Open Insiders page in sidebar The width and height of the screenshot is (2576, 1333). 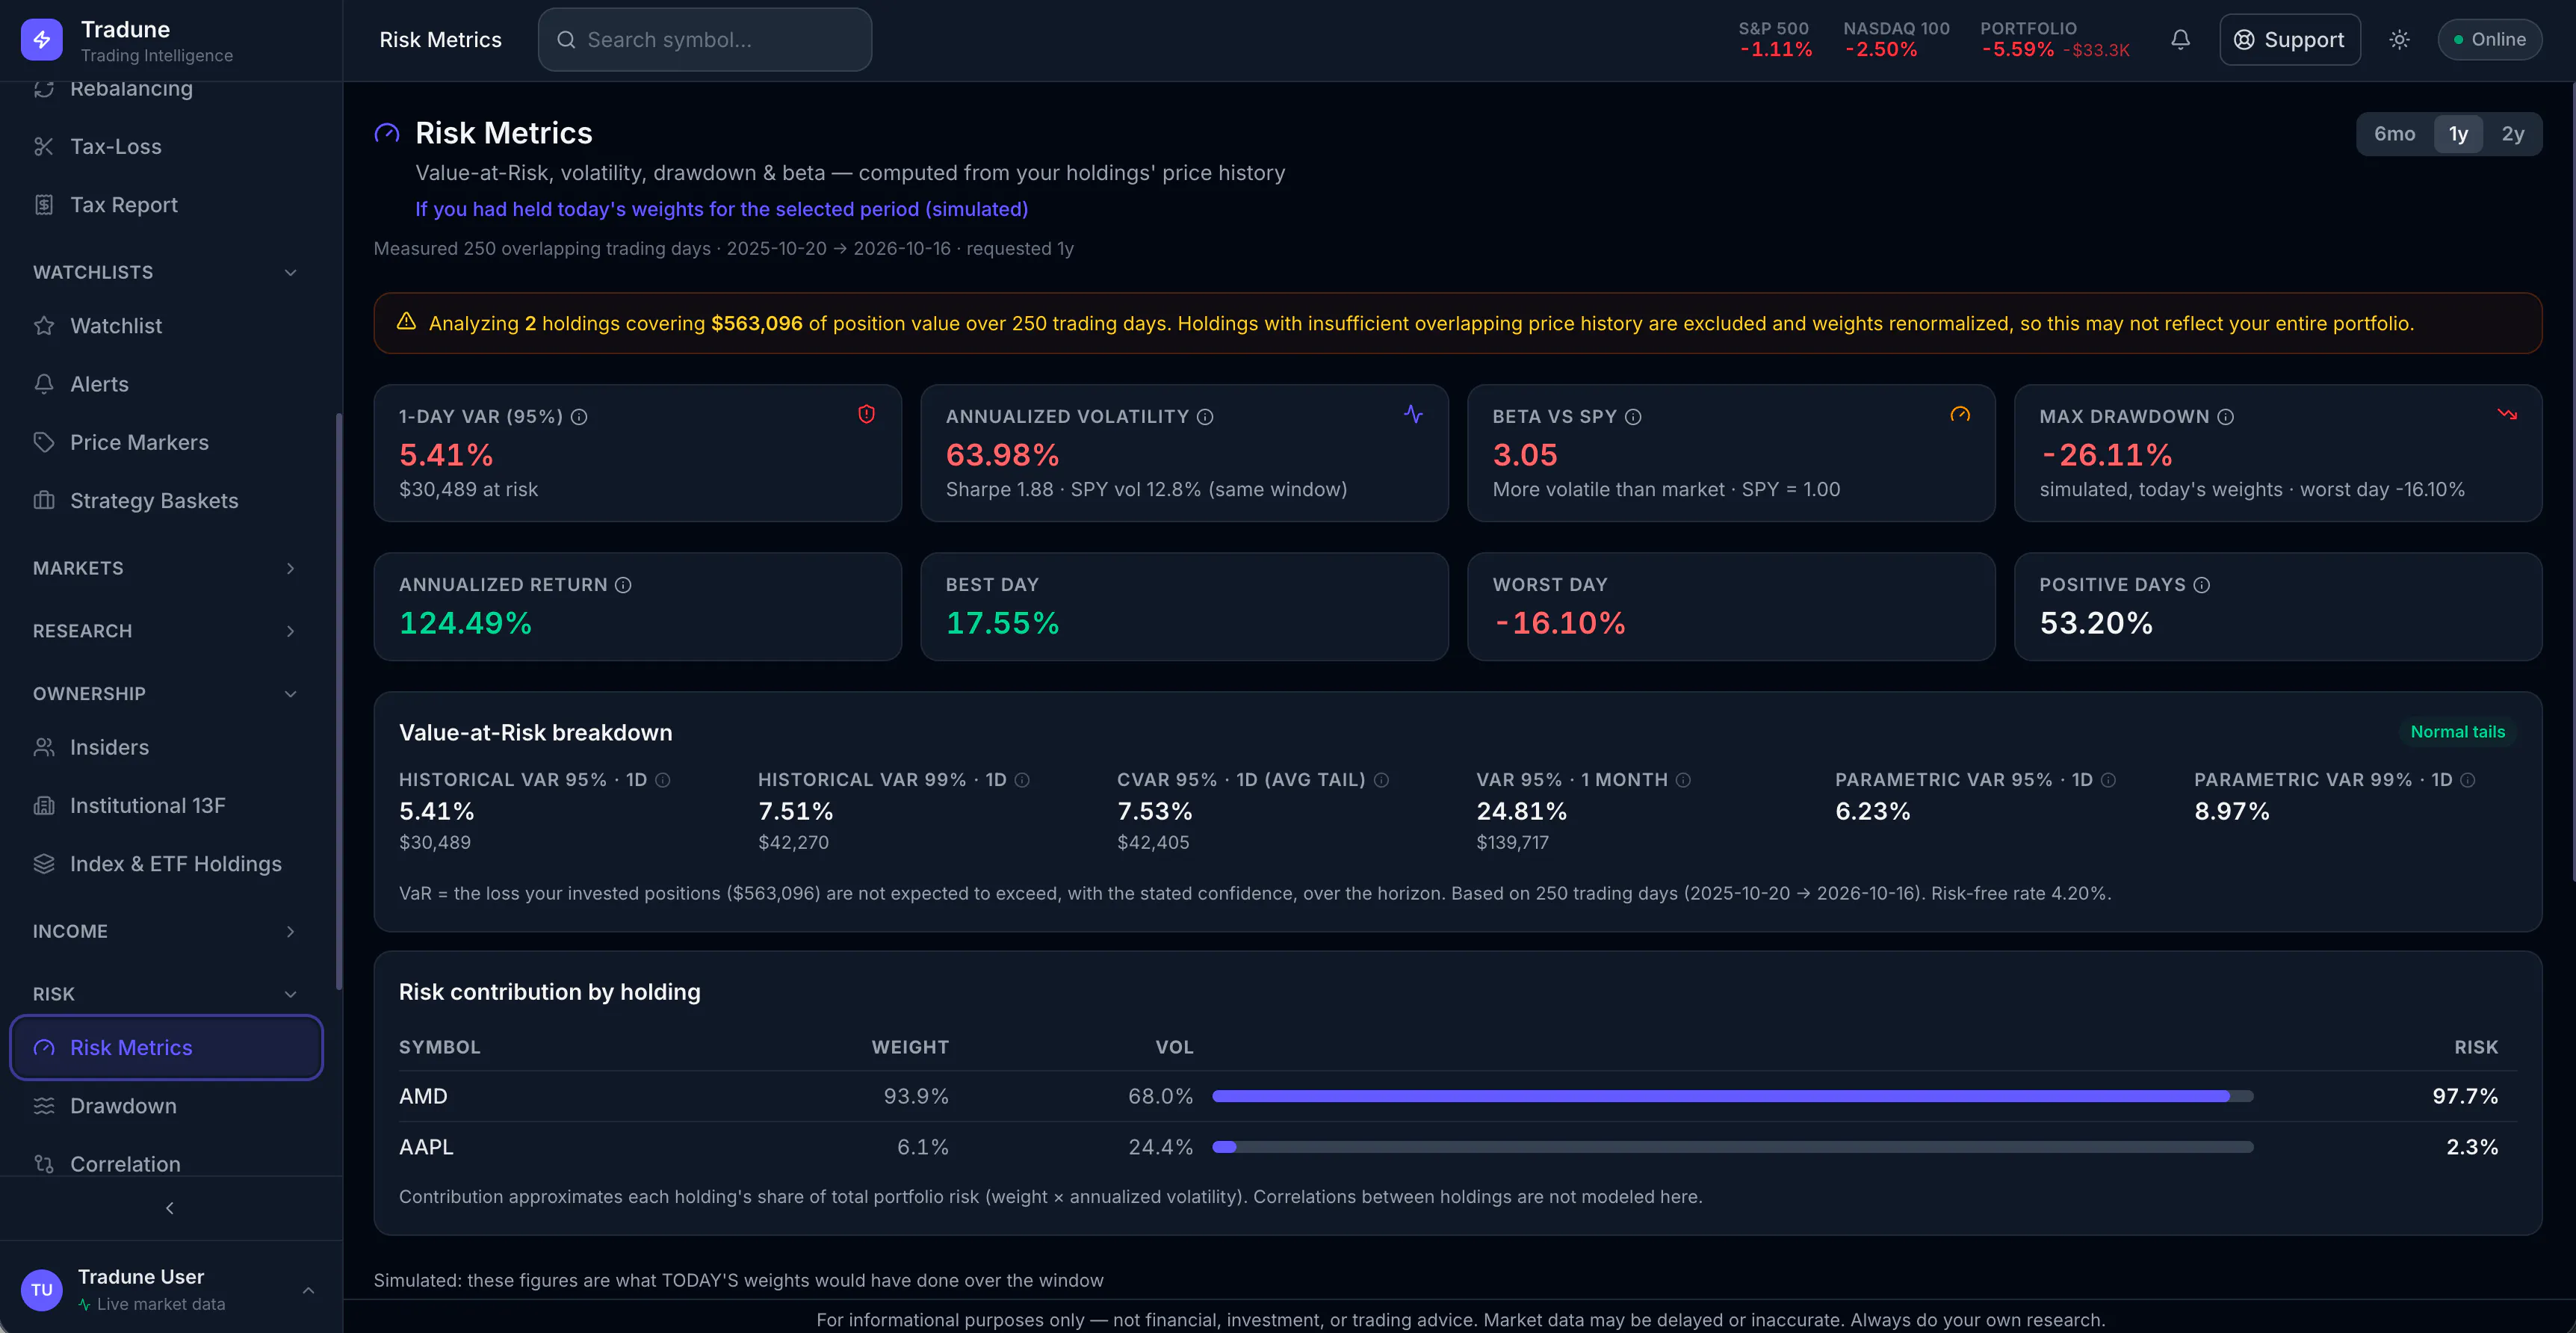click(166, 748)
